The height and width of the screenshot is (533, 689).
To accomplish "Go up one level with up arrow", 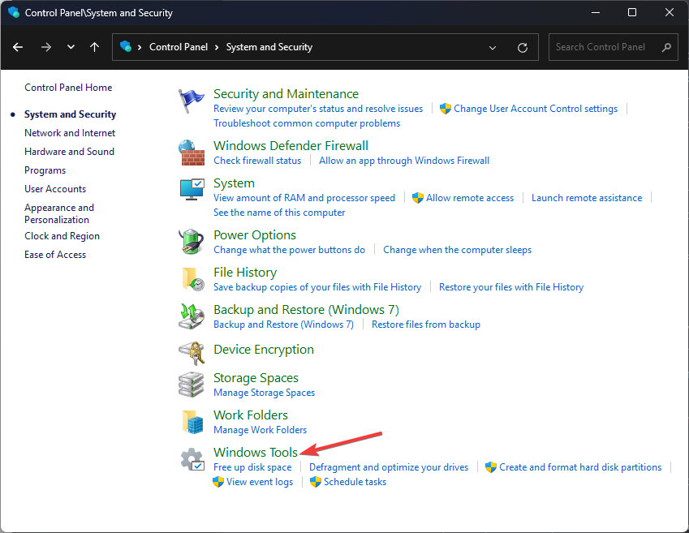I will click(94, 47).
